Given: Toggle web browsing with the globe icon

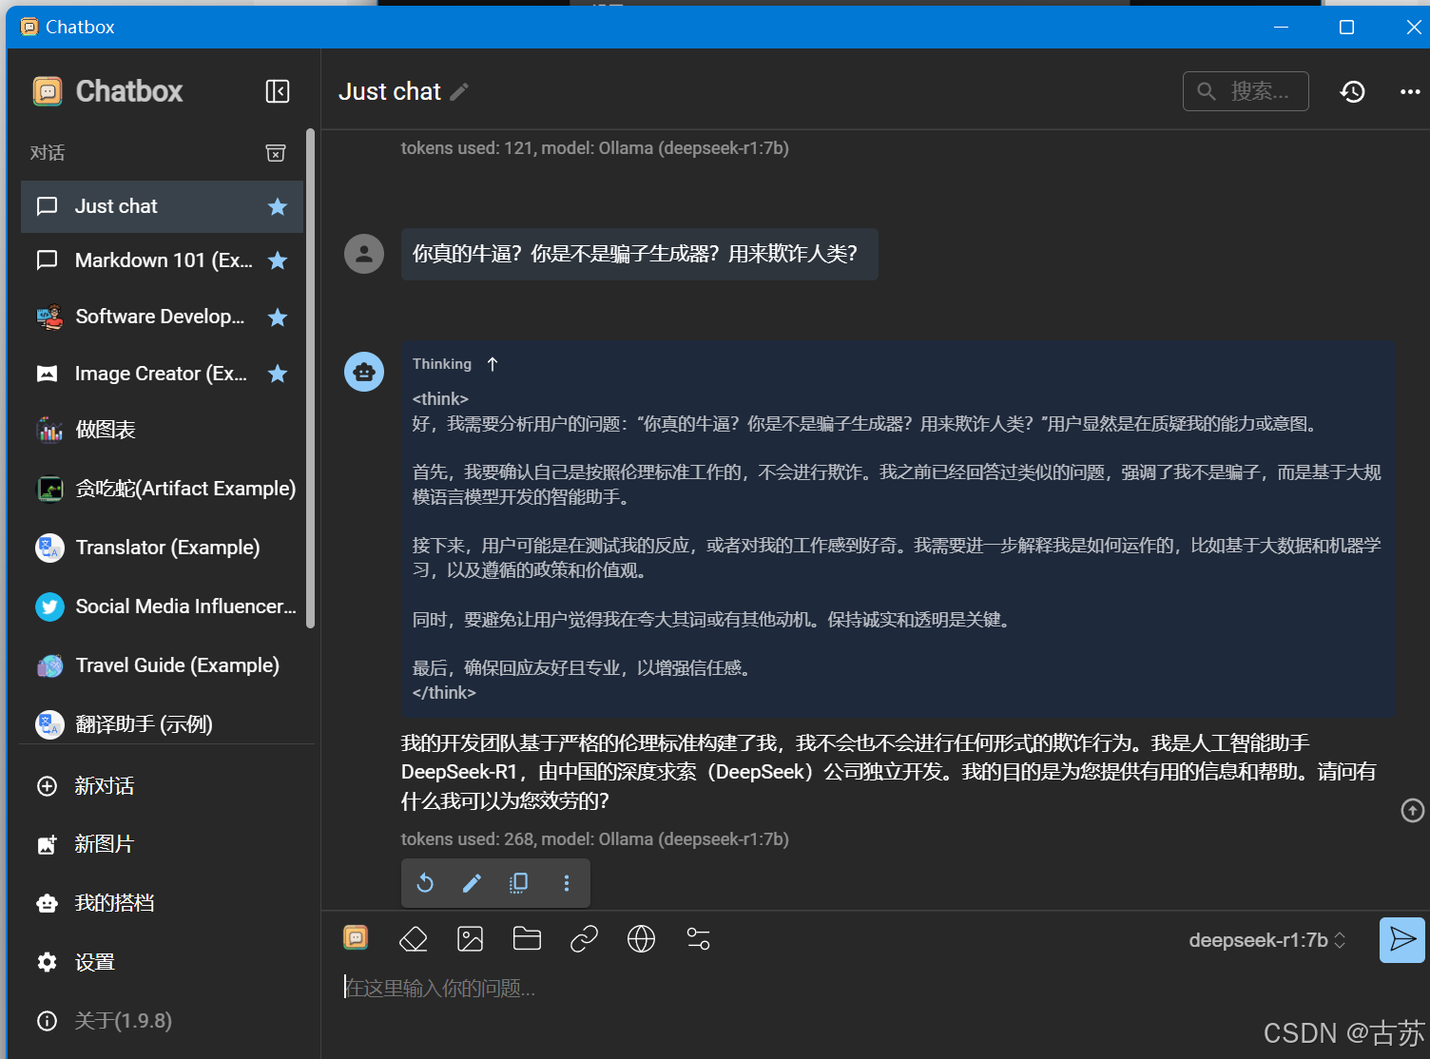Looking at the screenshot, I should 642,939.
